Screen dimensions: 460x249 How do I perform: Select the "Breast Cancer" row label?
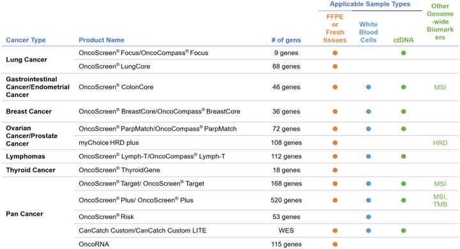pyautogui.click(x=29, y=112)
